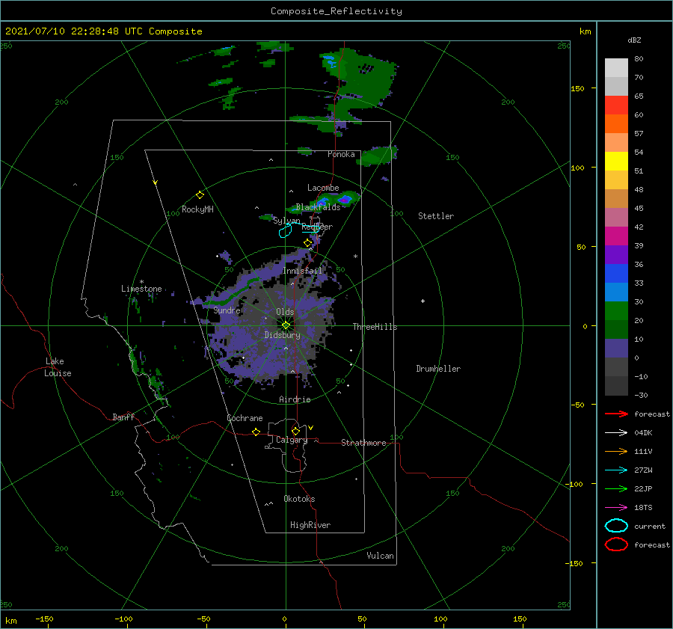Click the yellow radar site marker at Olds center
Image resolution: width=673 pixels, height=629 pixels.
click(286, 325)
